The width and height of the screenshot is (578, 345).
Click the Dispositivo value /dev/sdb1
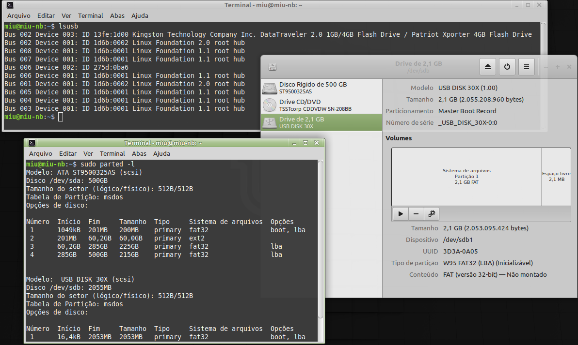coord(458,240)
